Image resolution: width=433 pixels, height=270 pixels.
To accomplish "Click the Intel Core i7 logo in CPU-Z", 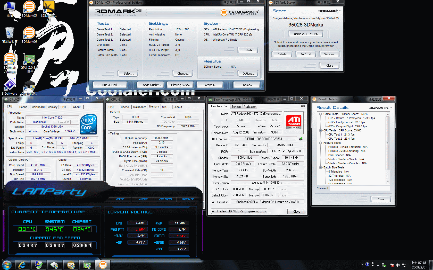I will tap(88, 124).
